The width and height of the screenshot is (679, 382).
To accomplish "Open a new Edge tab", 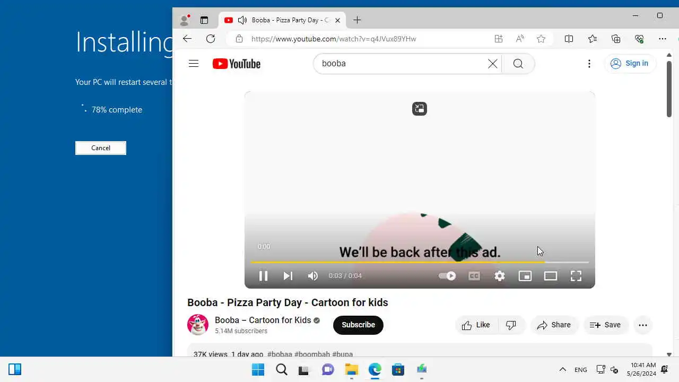I will (x=357, y=20).
